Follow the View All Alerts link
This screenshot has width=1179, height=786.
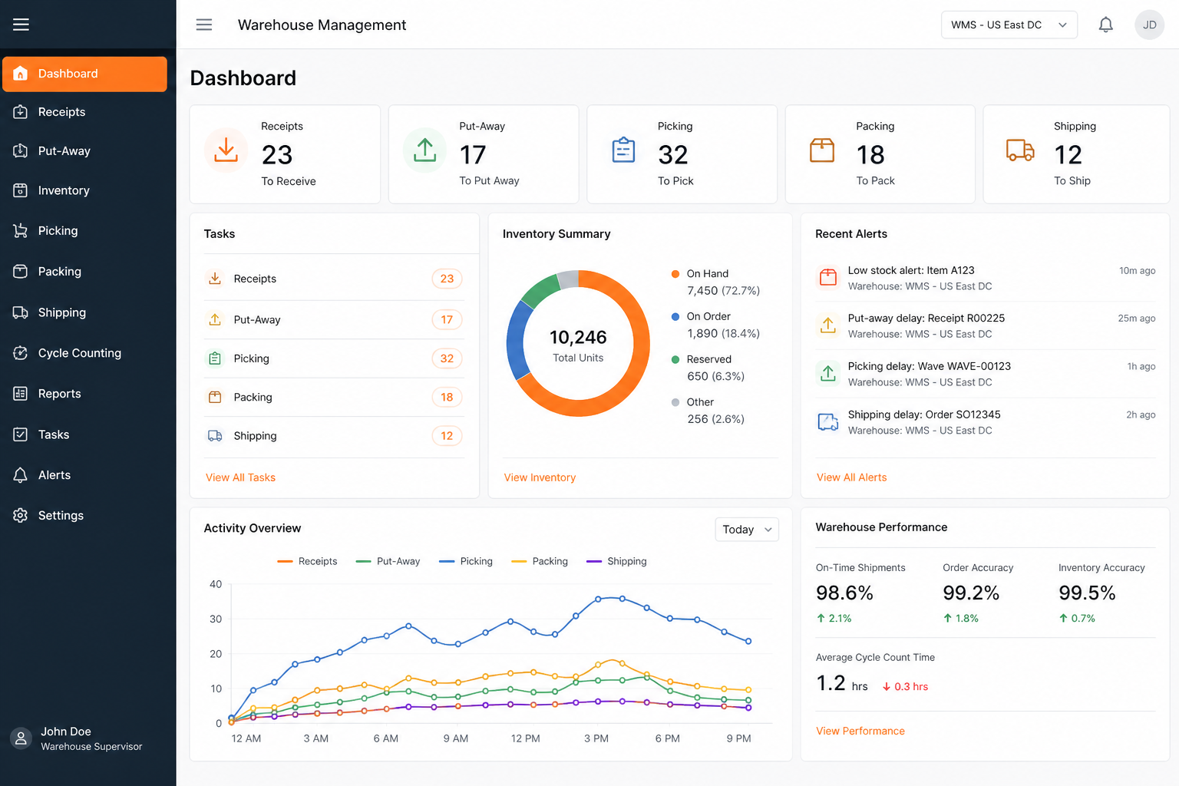point(851,477)
